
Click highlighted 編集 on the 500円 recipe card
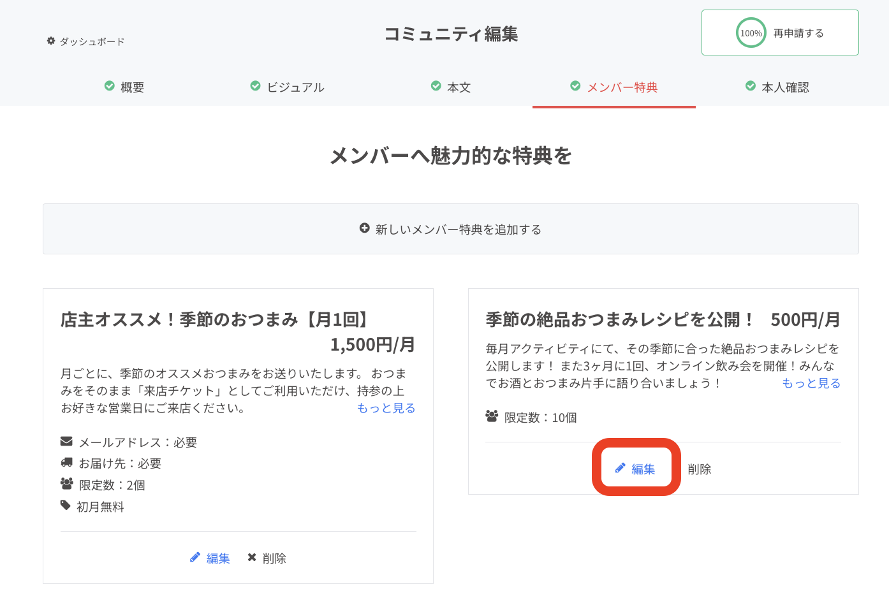[x=643, y=469]
